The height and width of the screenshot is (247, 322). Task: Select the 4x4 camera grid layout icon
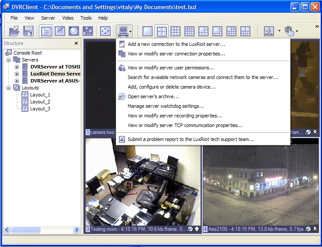point(189,31)
